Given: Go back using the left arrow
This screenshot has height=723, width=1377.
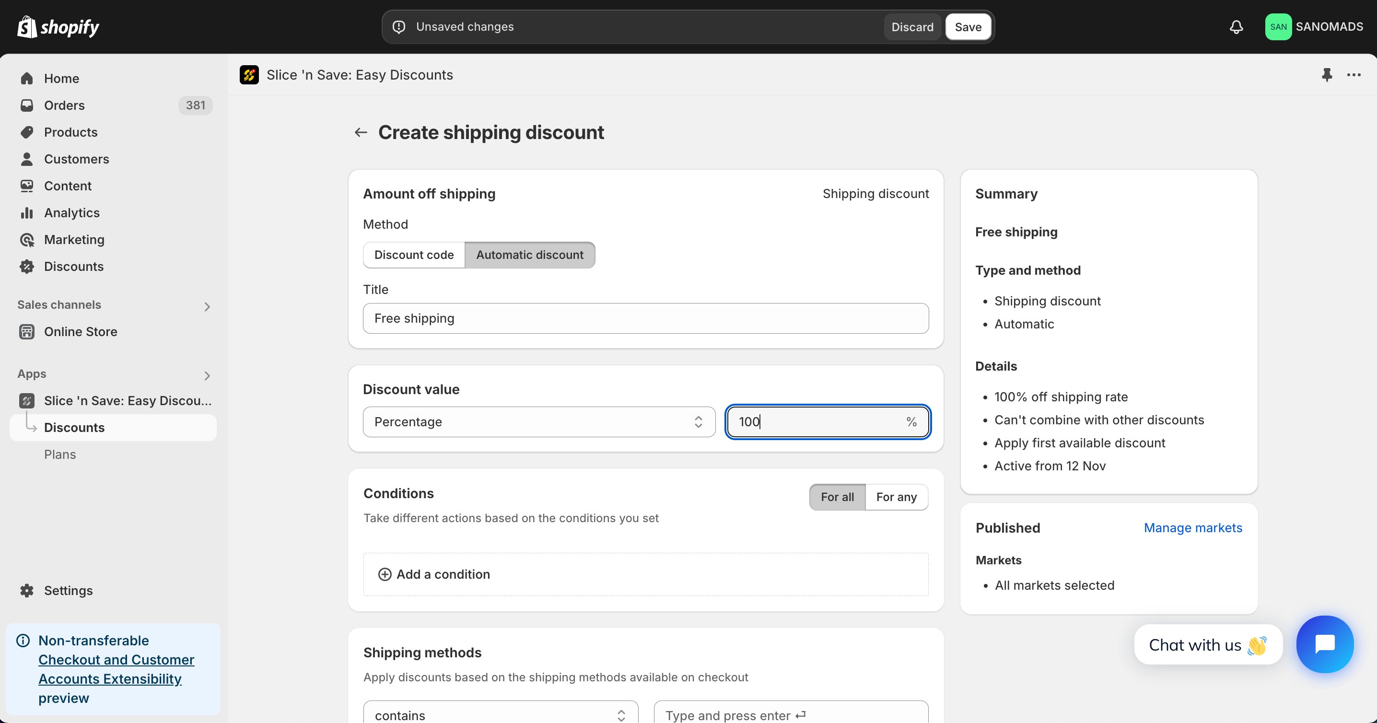Looking at the screenshot, I should tap(361, 132).
